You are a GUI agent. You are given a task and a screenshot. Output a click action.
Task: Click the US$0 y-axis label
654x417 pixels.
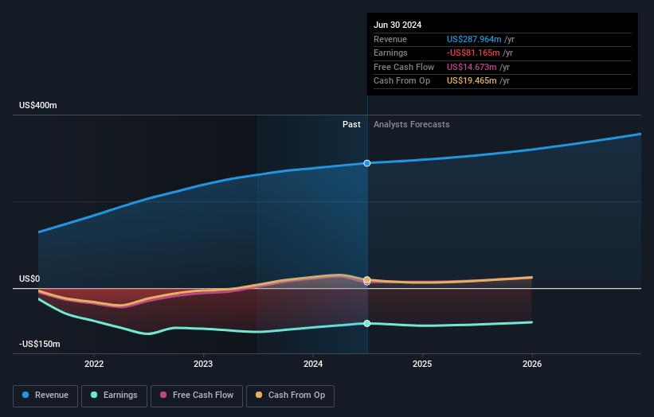pyautogui.click(x=29, y=279)
